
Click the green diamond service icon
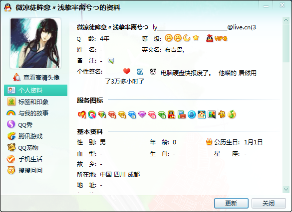pyautogui.click(x=162, y=114)
